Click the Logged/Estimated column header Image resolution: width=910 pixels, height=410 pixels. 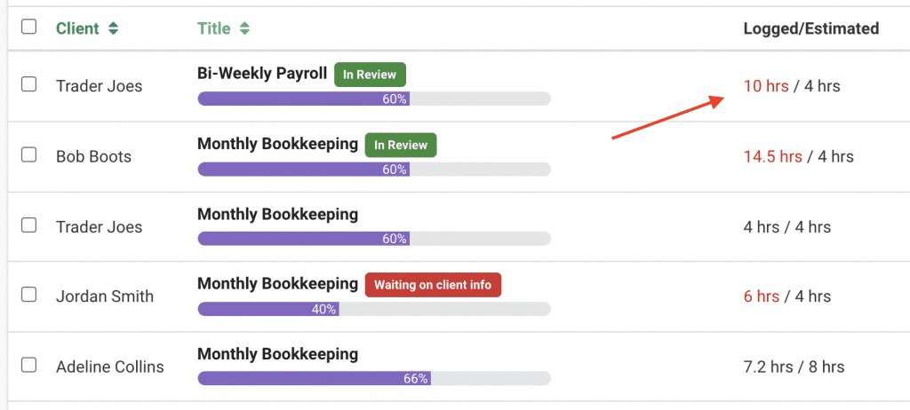coord(810,28)
